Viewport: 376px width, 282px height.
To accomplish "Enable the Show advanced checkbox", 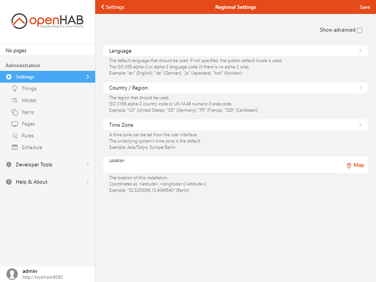I will click(359, 30).
